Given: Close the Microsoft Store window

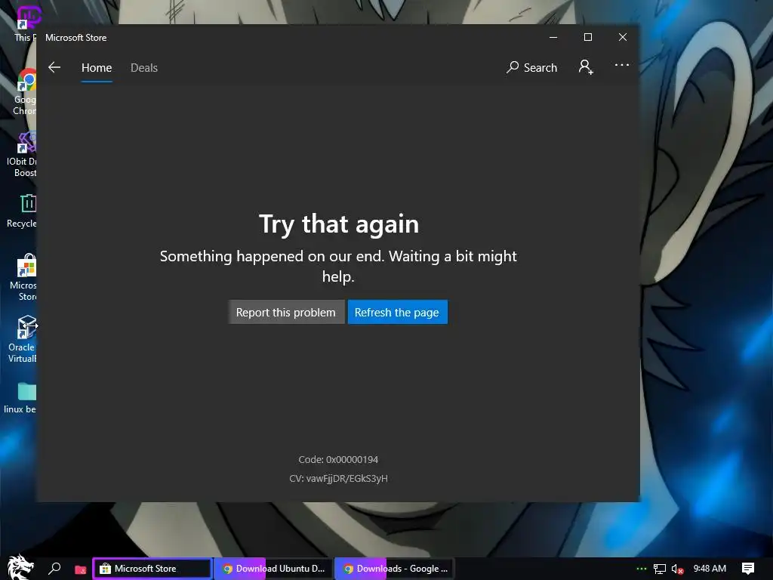Looking at the screenshot, I should coord(623,38).
